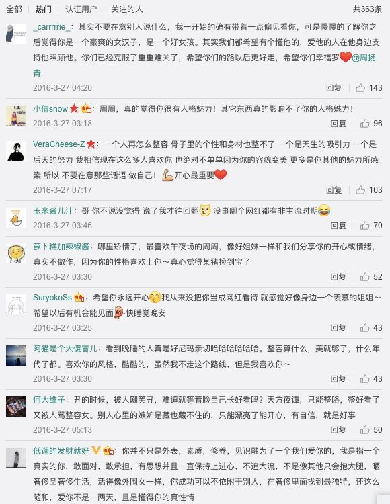Open 低调的发财就好 username link
This screenshot has width=390, height=504.
point(61,451)
